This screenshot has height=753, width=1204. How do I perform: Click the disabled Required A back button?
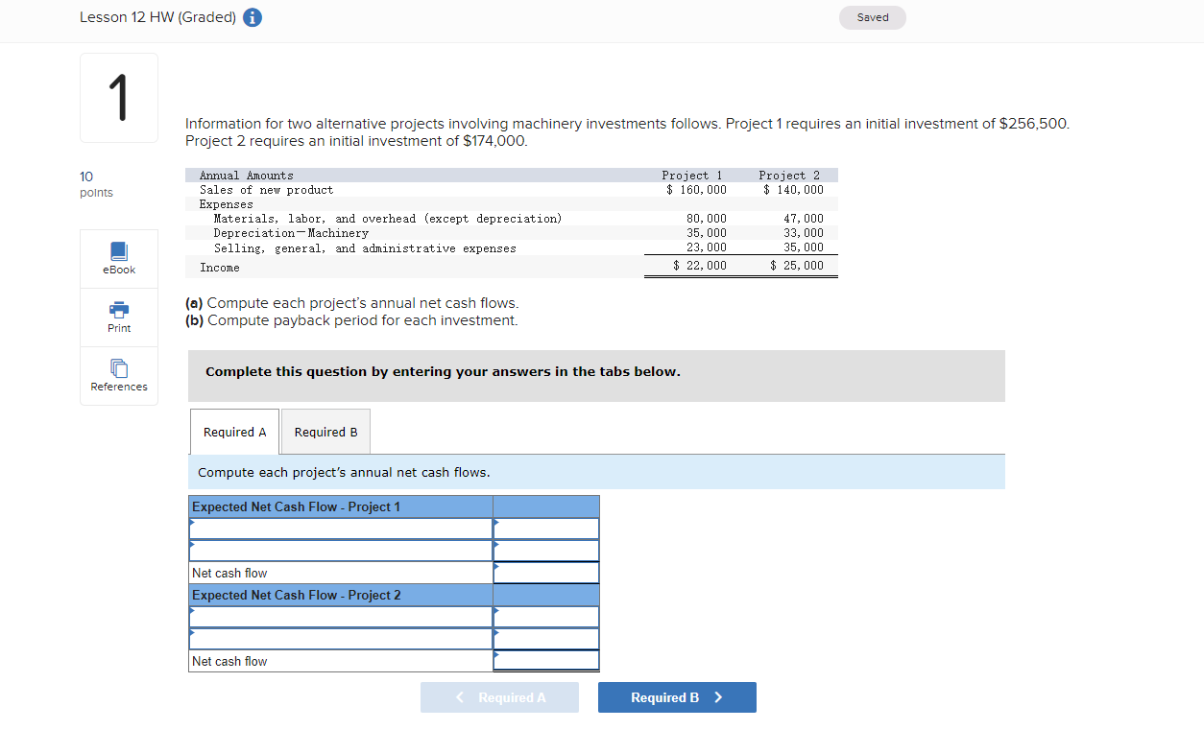tap(499, 697)
